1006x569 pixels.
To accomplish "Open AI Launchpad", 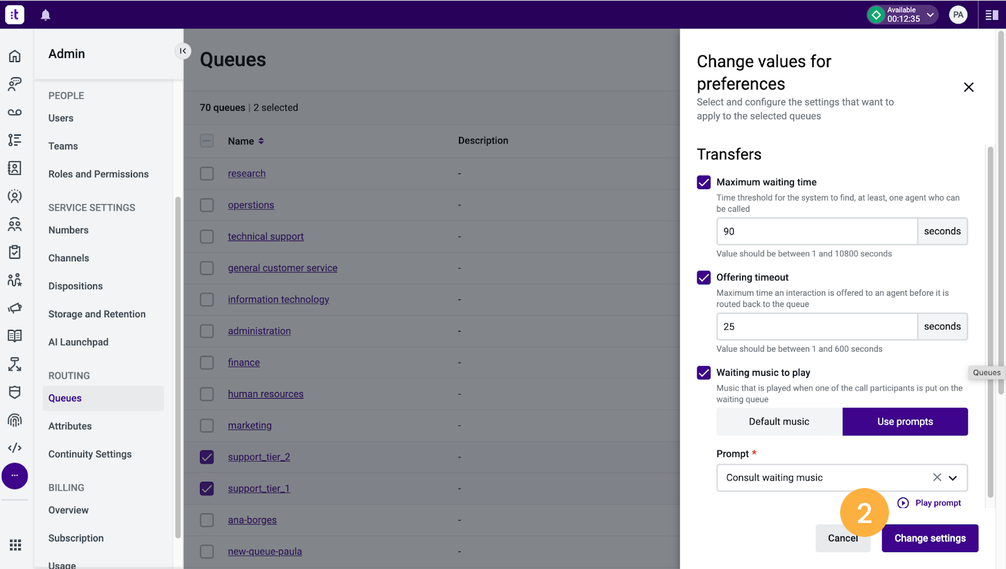I will tap(79, 342).
